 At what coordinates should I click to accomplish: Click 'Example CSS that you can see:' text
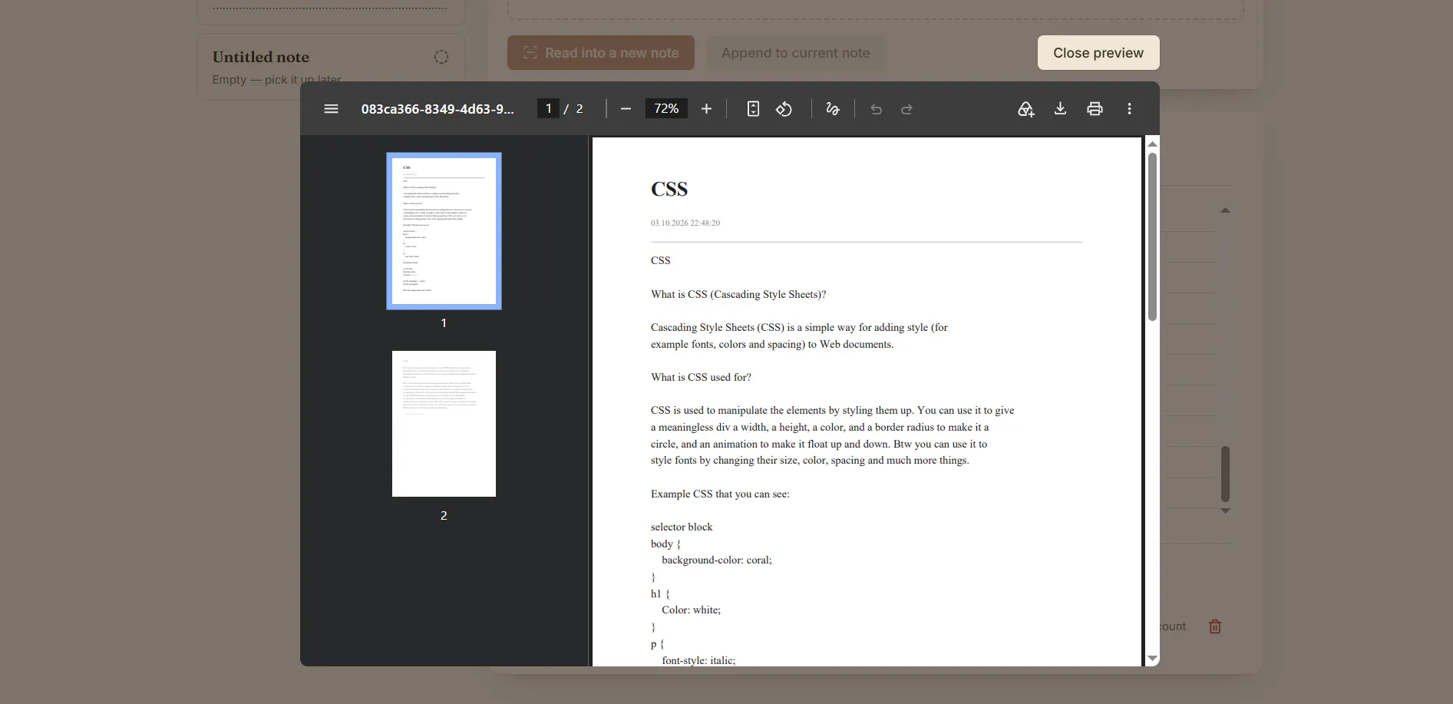tap(720, 494)
